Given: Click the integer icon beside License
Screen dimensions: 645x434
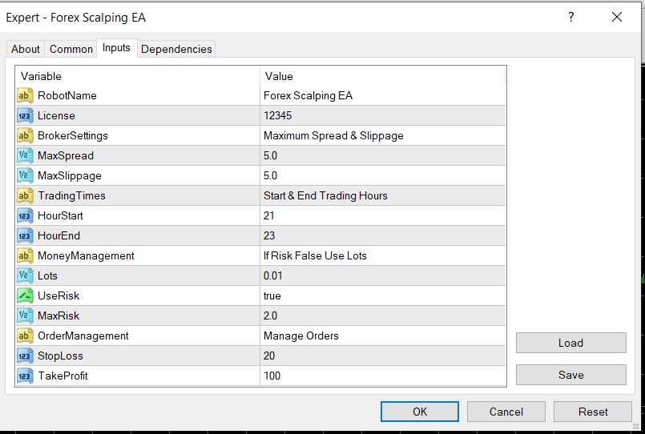Looking at the screenshot, I should 25,116.
